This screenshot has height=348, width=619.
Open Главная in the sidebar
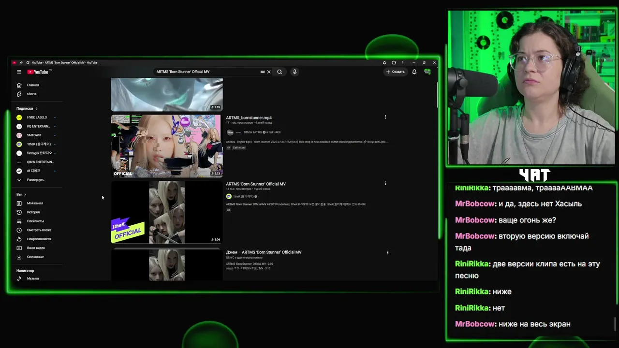pos(33,85)
